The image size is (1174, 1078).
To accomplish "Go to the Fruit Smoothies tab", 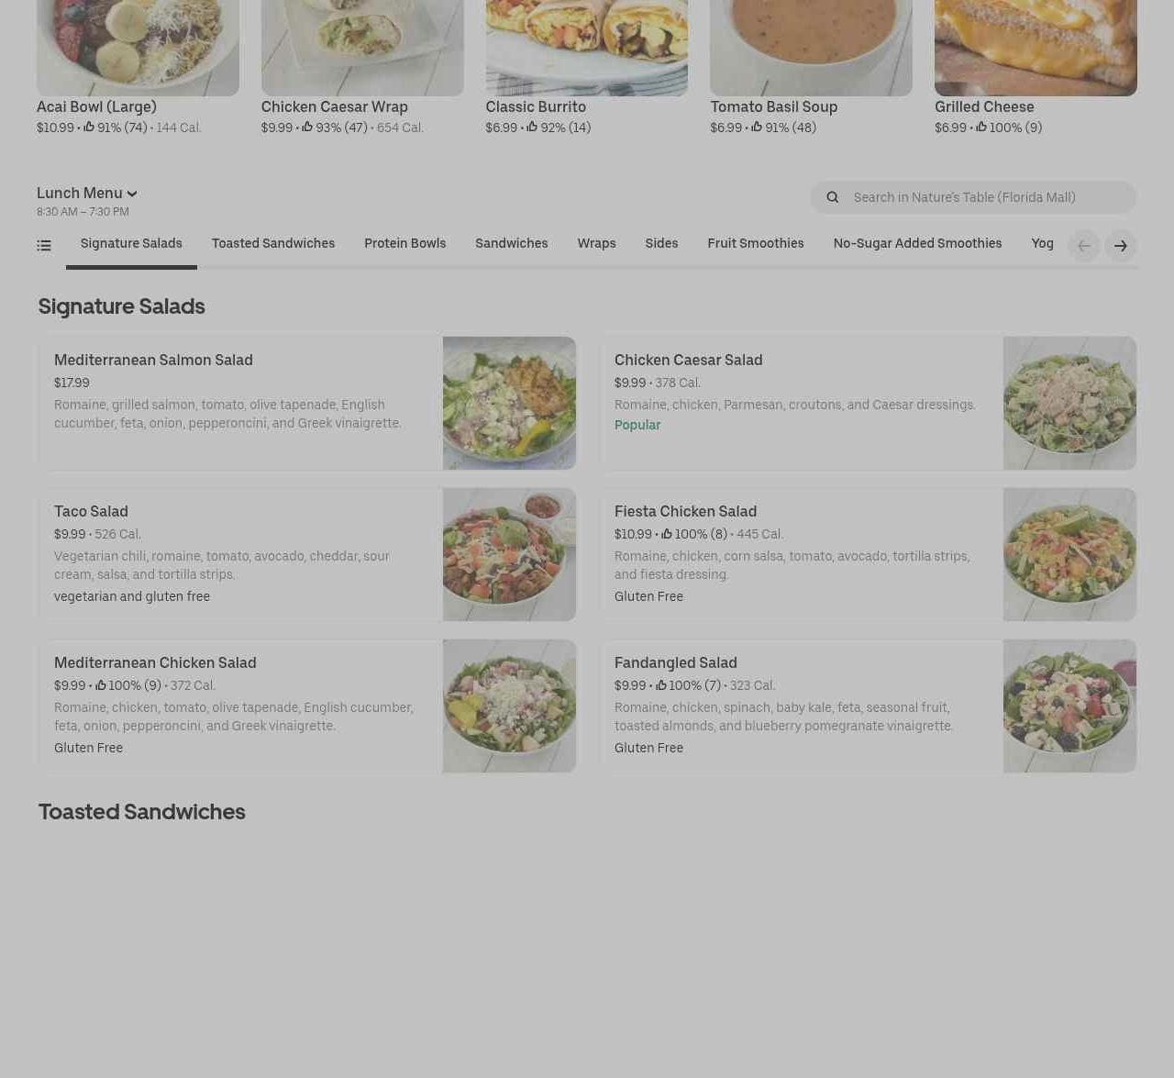I will 756,243.
